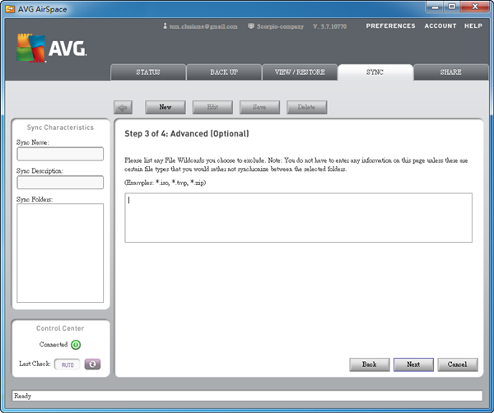
Task: Focus the Sync Description field
Action: [x=60, y=183]
